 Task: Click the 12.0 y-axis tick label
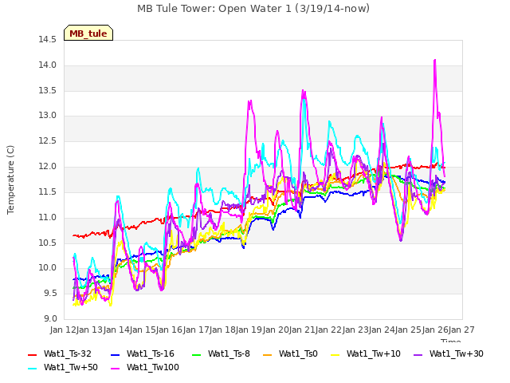48,167
